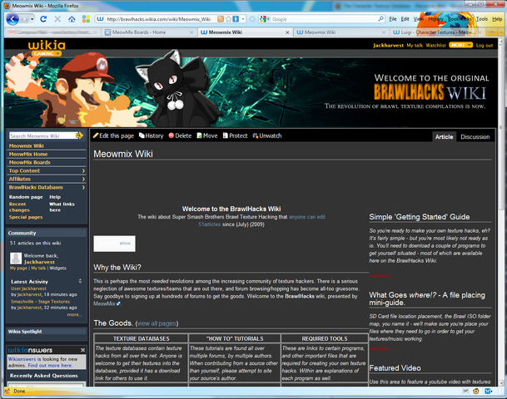
Task: Select the Article tab
Action: point(444,137)
